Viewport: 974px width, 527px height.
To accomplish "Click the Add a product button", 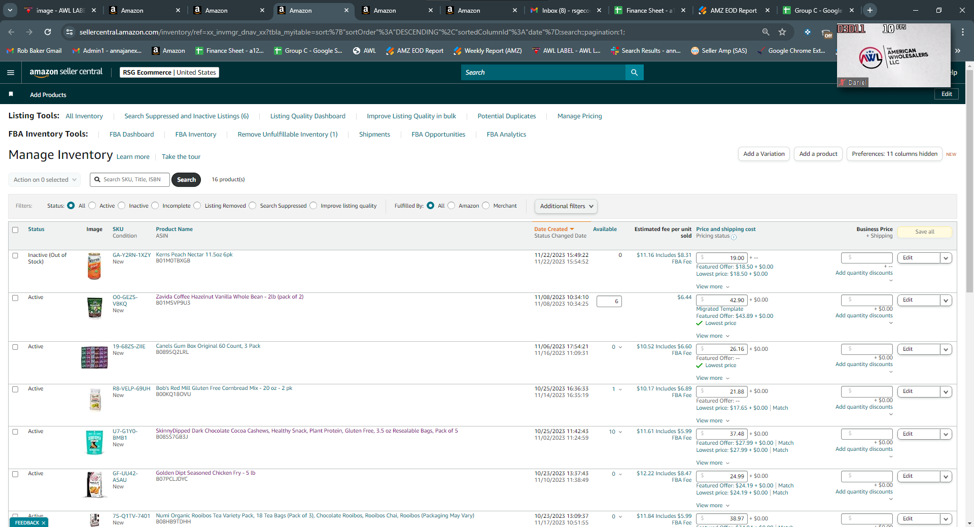I will point(818,154).
